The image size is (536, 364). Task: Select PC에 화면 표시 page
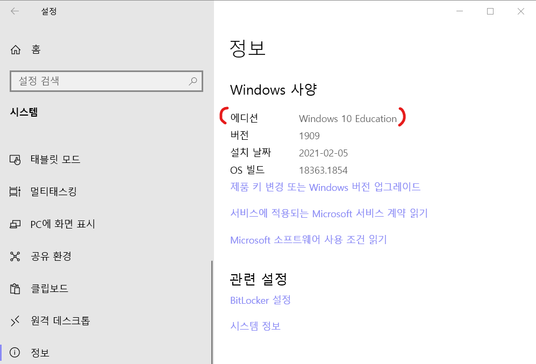(x=62, y=224)
